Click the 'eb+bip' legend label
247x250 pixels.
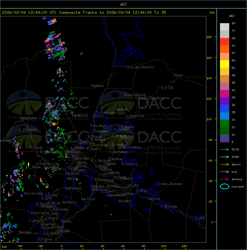click(x=237, y=179)
